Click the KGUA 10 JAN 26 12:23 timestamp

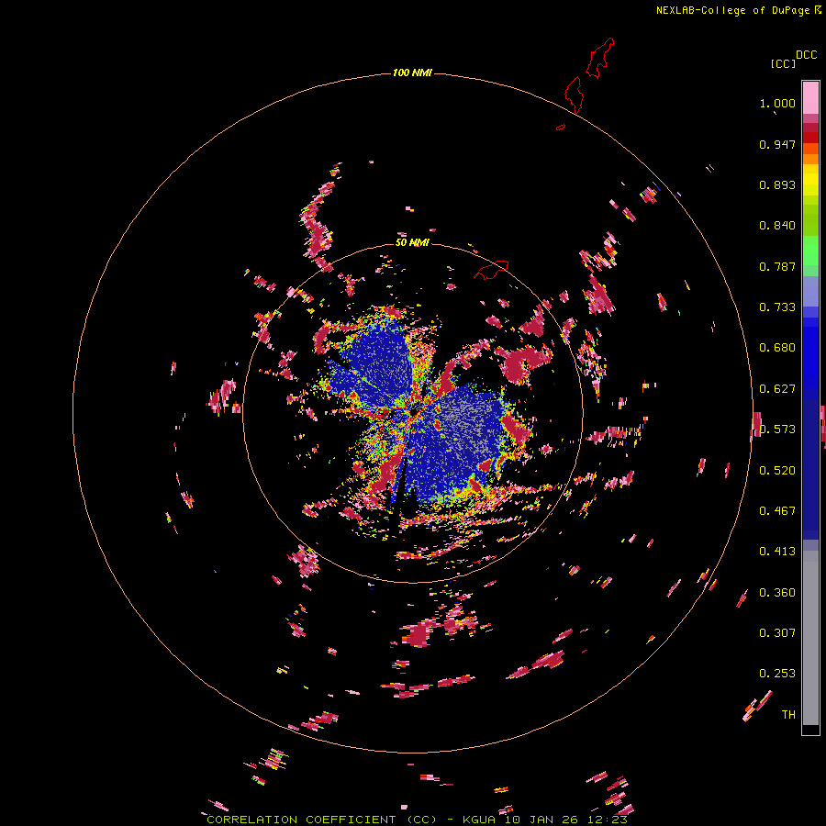pyautogui.click(x=544, y=820)
